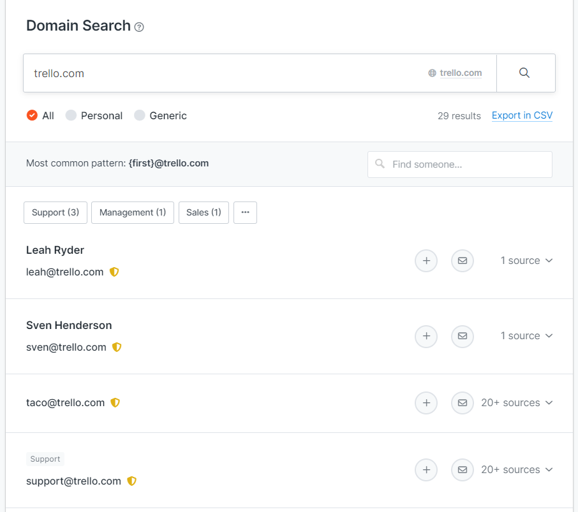Click the plus icon for taco@trello.com

426,403
